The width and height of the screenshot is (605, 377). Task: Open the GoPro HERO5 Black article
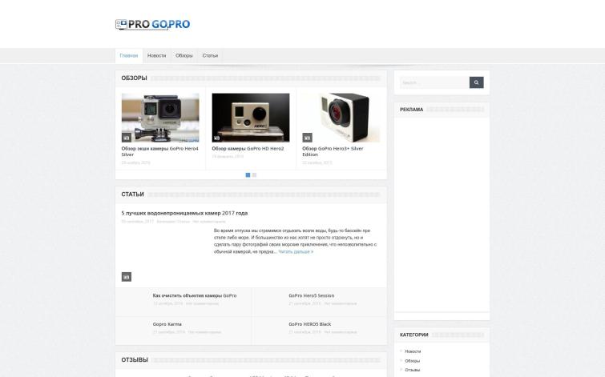click(x=310, y=324)
